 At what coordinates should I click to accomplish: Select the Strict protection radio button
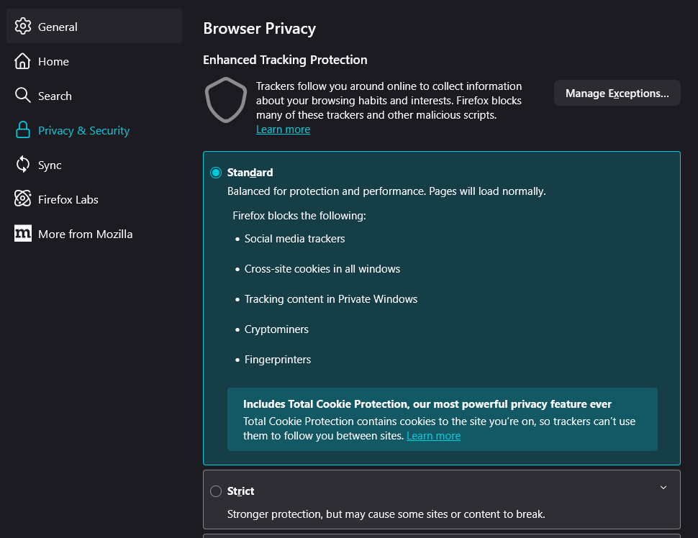[x=216, y=491]
